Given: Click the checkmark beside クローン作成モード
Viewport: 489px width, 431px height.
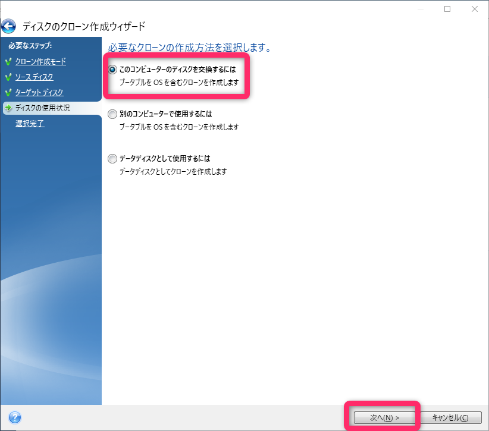Looking at the screenshot, I should [x=8, y=62].
